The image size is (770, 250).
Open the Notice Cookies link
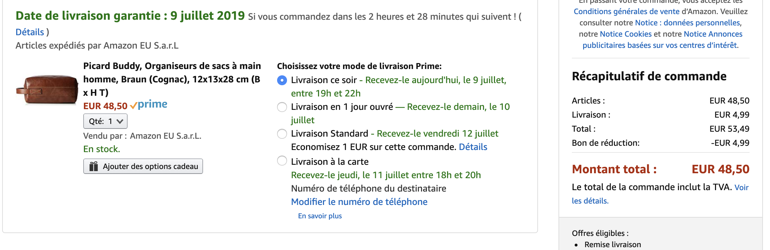626,34
